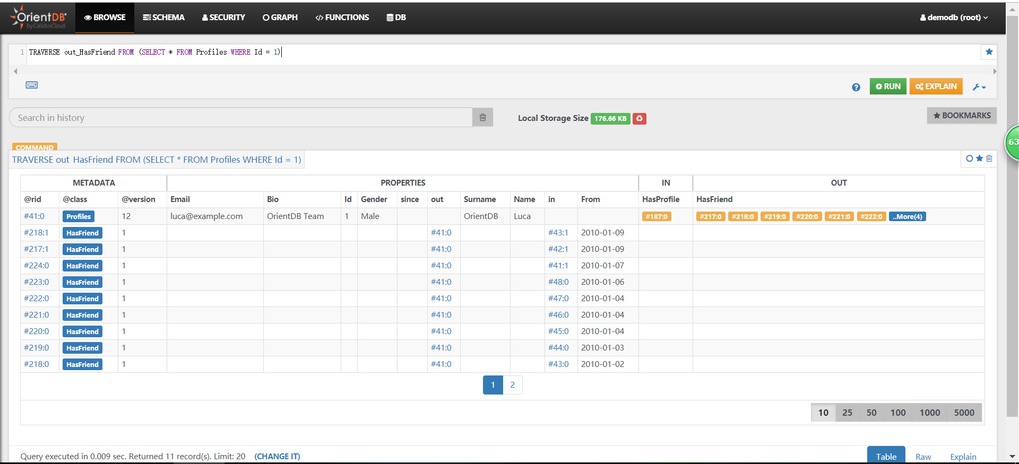Click CHANGE IT limit link

pos(277,457)
